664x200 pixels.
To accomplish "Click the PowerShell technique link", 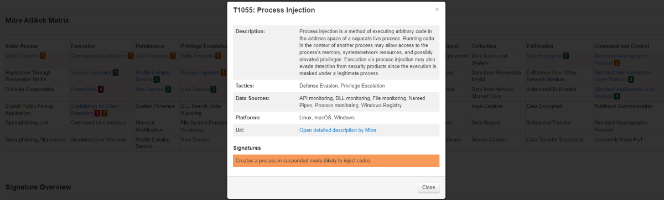I will (x=84, y=89).
